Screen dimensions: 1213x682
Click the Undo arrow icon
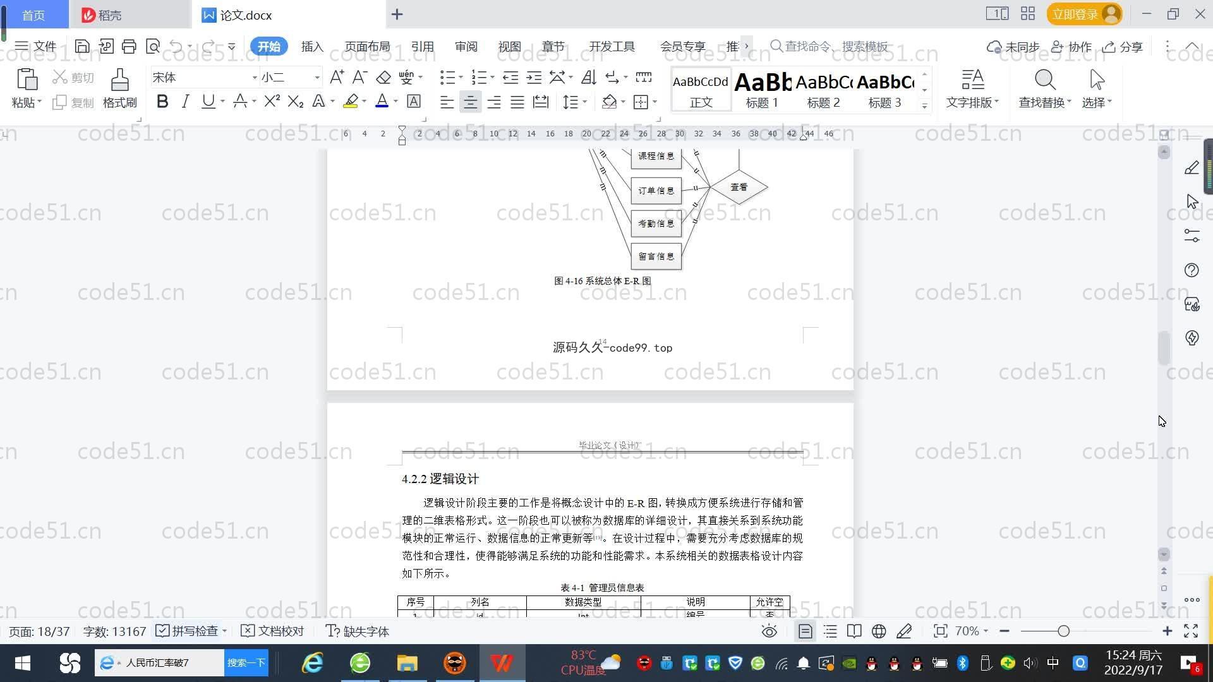coord(176,46)
